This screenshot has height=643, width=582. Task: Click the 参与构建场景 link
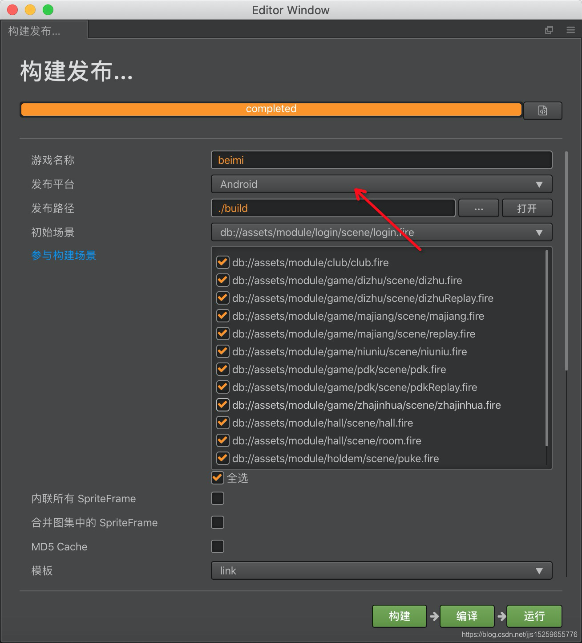pos(63,255)
